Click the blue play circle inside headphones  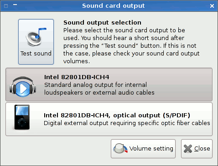[x=23, y=89]
